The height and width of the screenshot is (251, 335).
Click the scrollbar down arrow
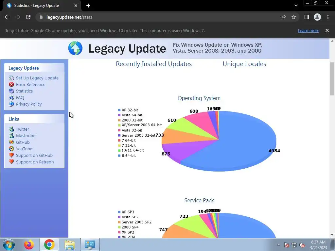point(332,235)
